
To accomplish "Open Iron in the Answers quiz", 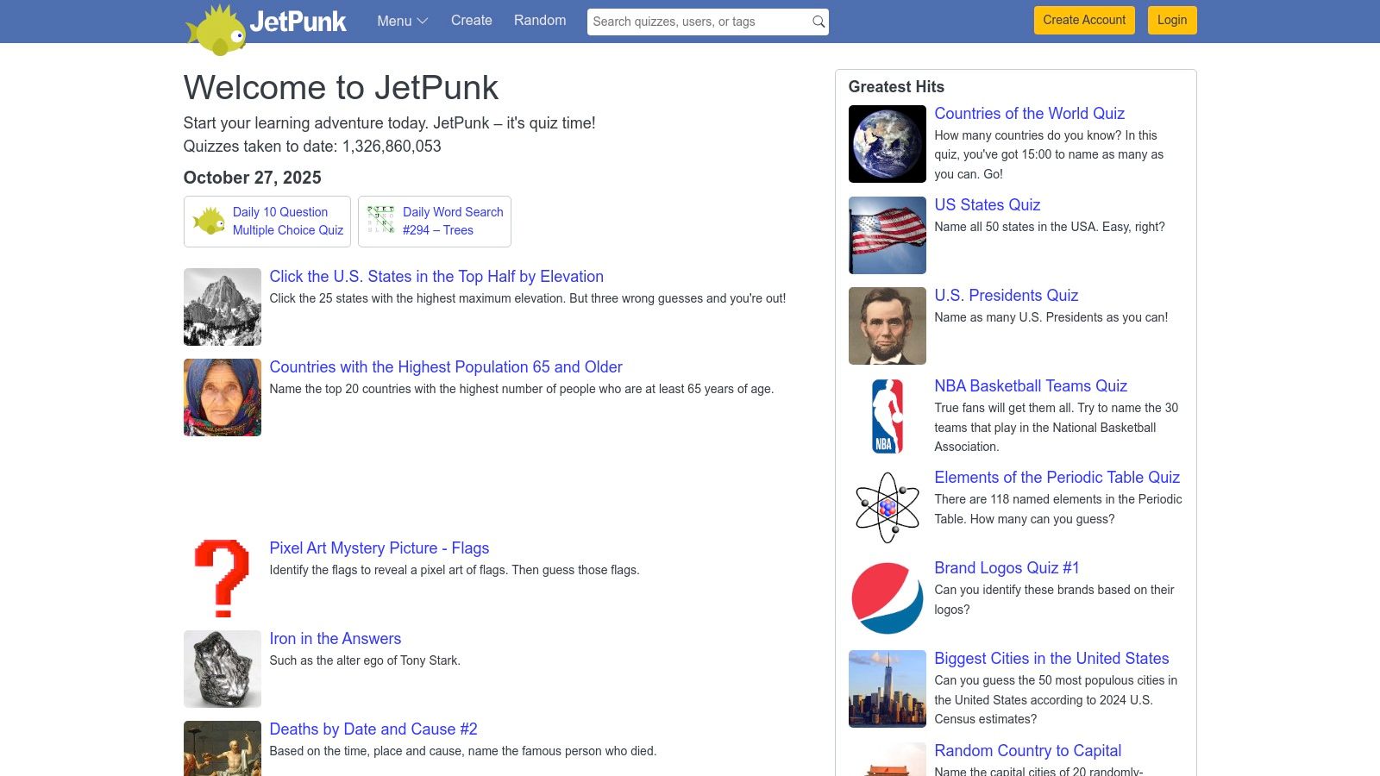I will [335, 638].
